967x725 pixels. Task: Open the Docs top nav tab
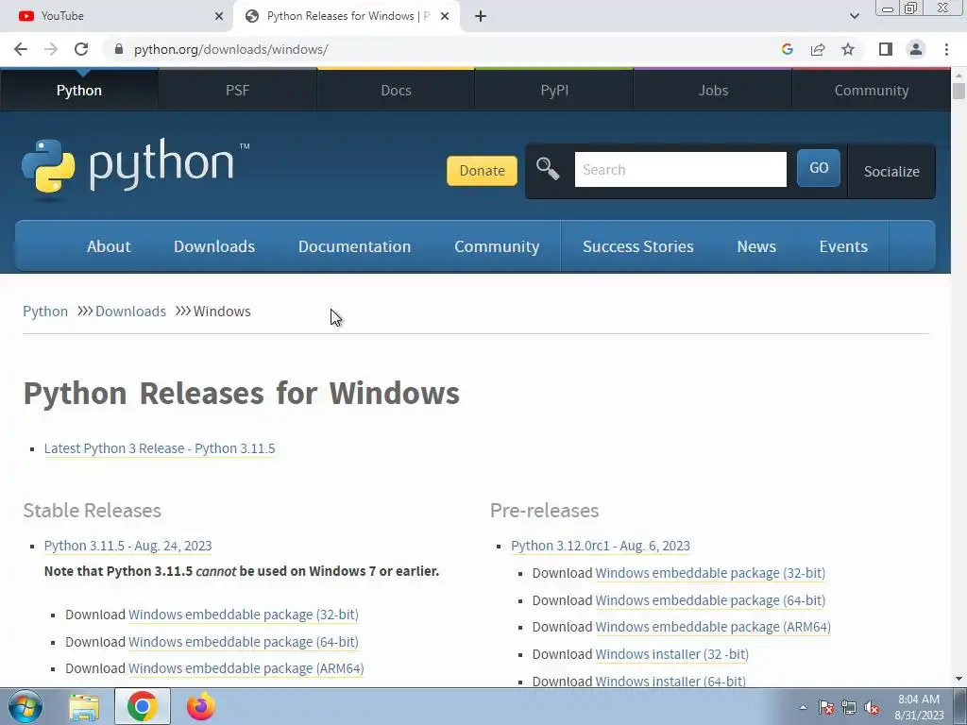point(396,90)
